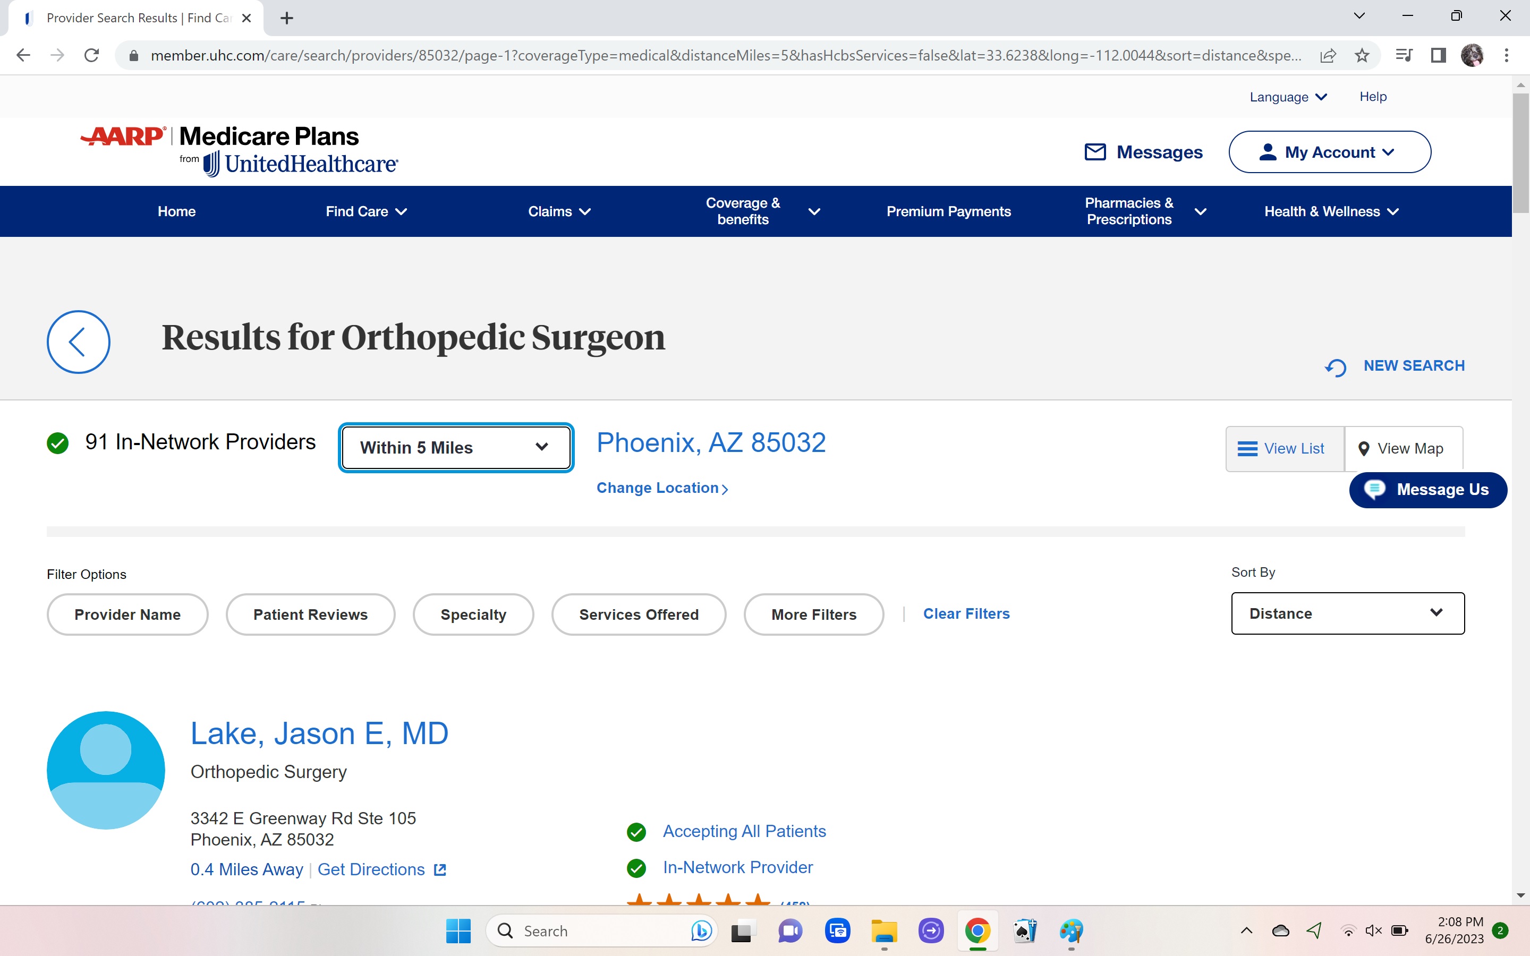This screenshot has height=956, width=1530.
Task: Open the Premium Payments menu item
Action: tap(948, 211)
